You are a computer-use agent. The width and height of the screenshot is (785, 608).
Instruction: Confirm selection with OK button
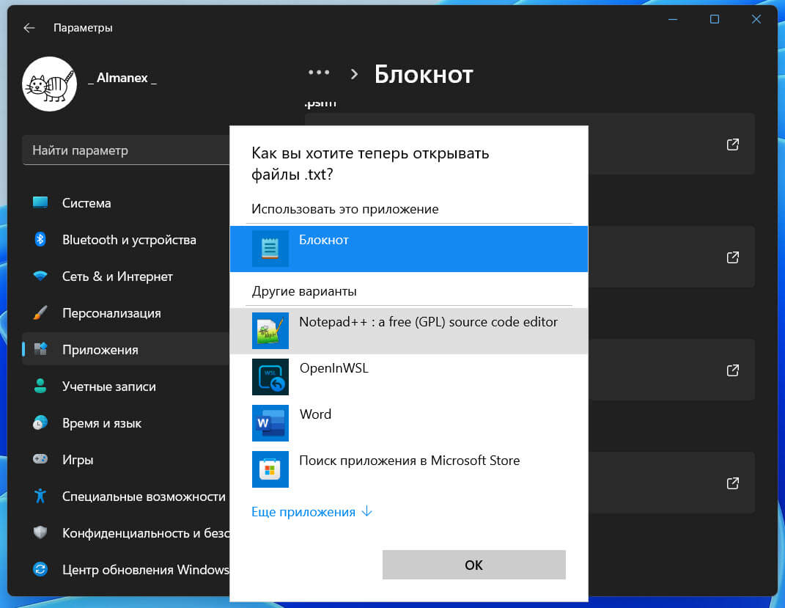(x=473, y=565)
